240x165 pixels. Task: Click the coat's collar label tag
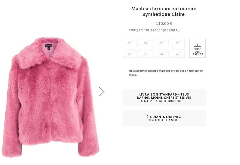point(49,46)
